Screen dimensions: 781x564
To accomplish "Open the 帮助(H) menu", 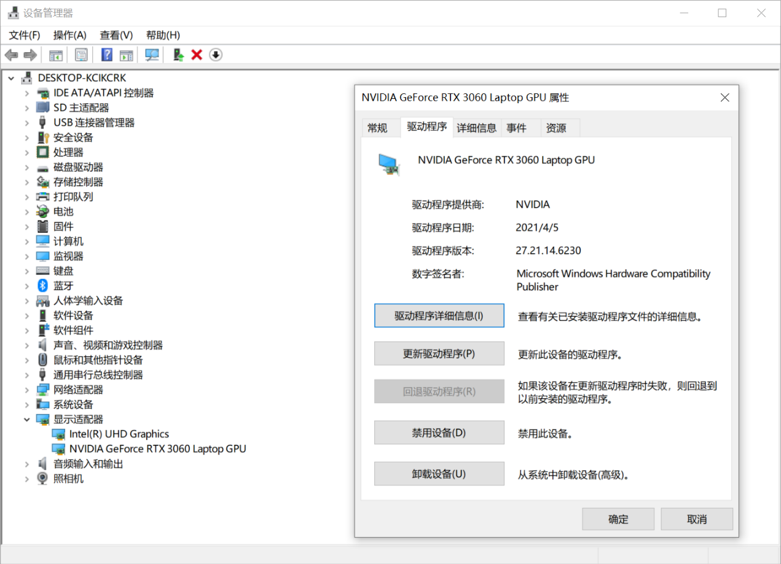I will point(163,35).
